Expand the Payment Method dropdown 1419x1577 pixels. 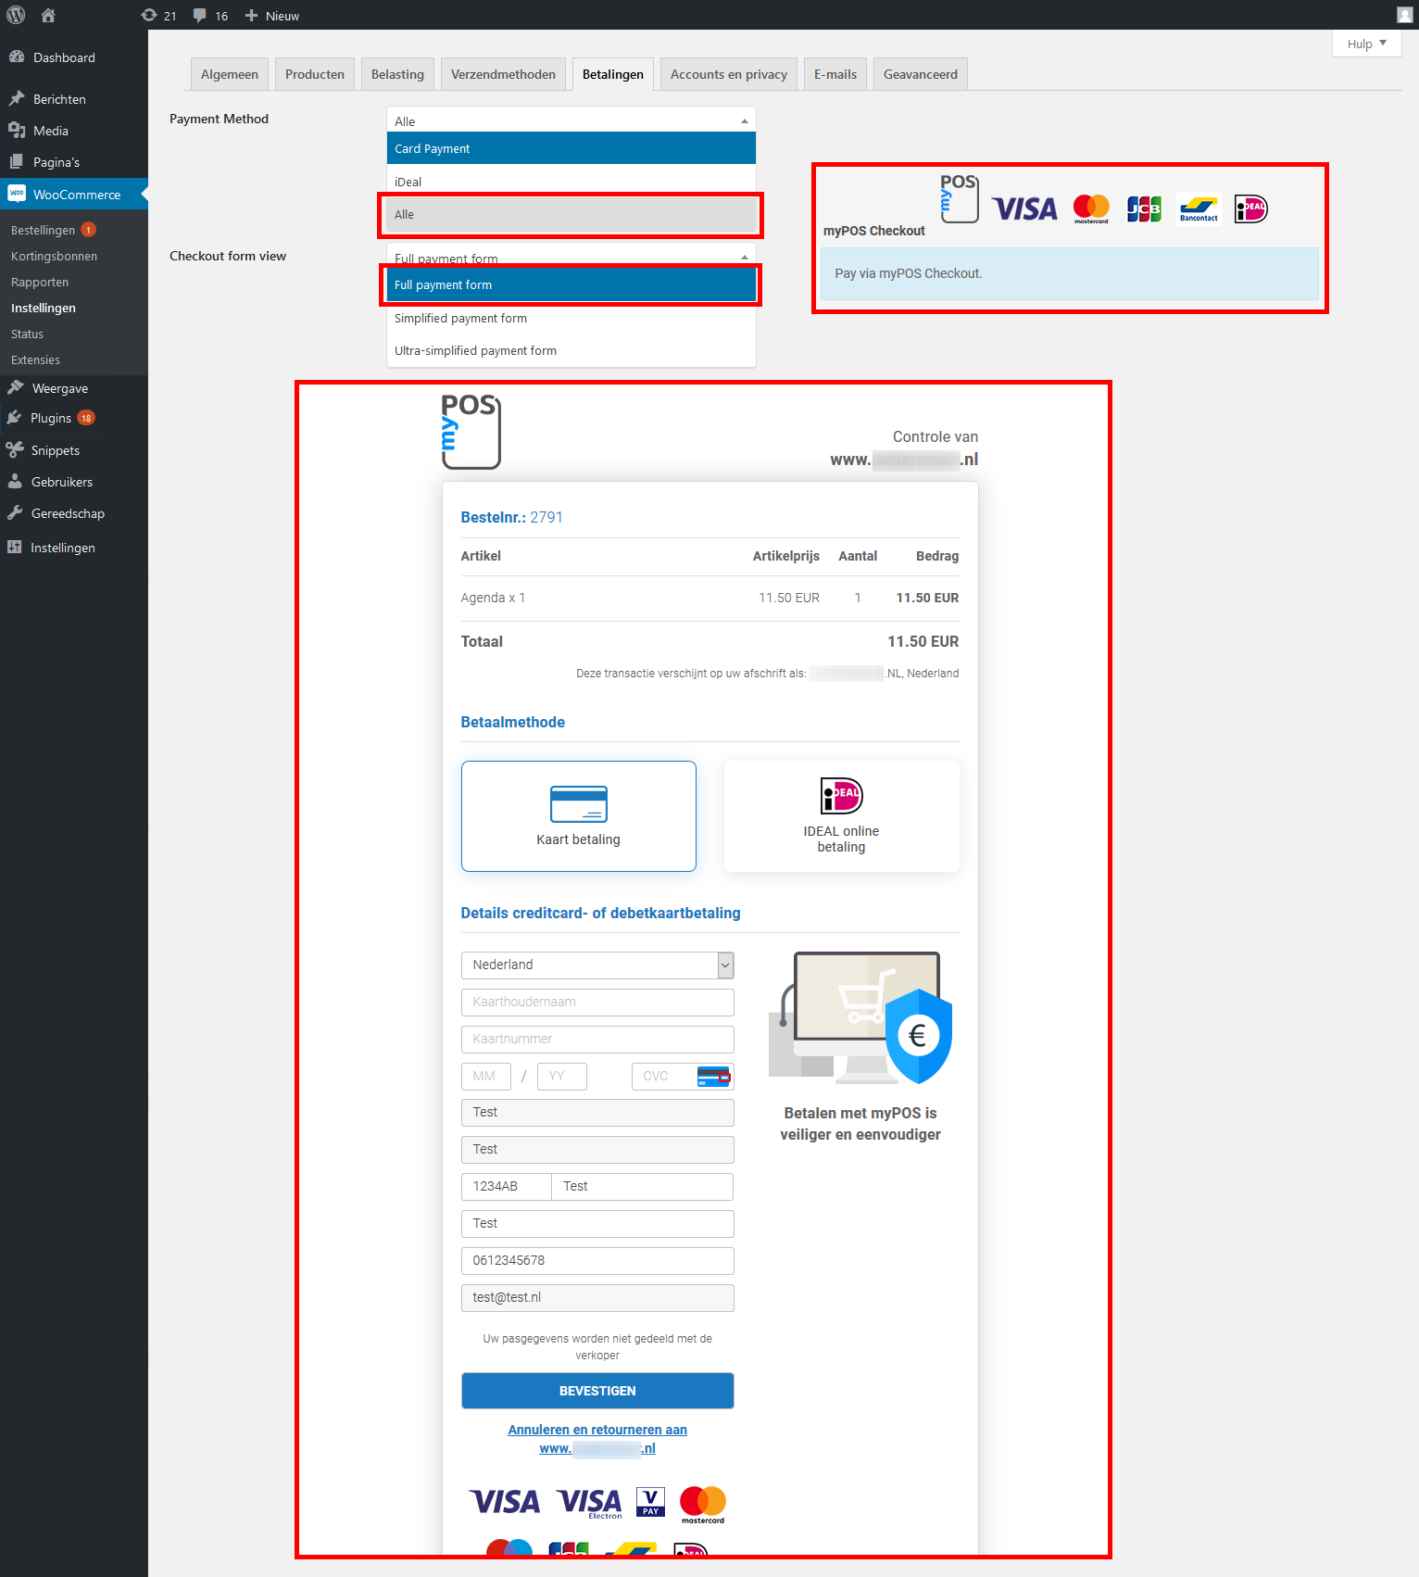point(571,120)
